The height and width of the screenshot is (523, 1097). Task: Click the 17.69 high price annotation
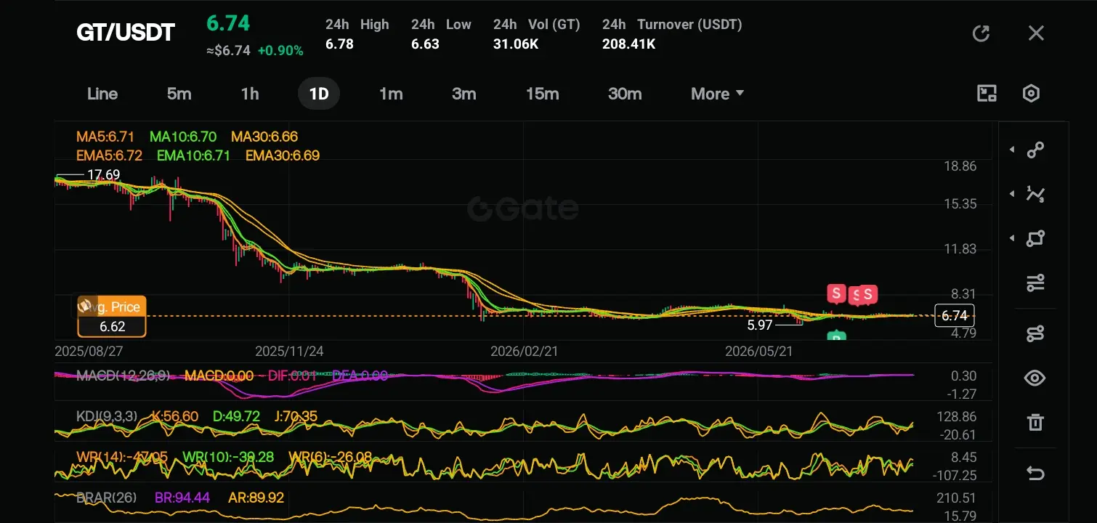click(103, 175)
